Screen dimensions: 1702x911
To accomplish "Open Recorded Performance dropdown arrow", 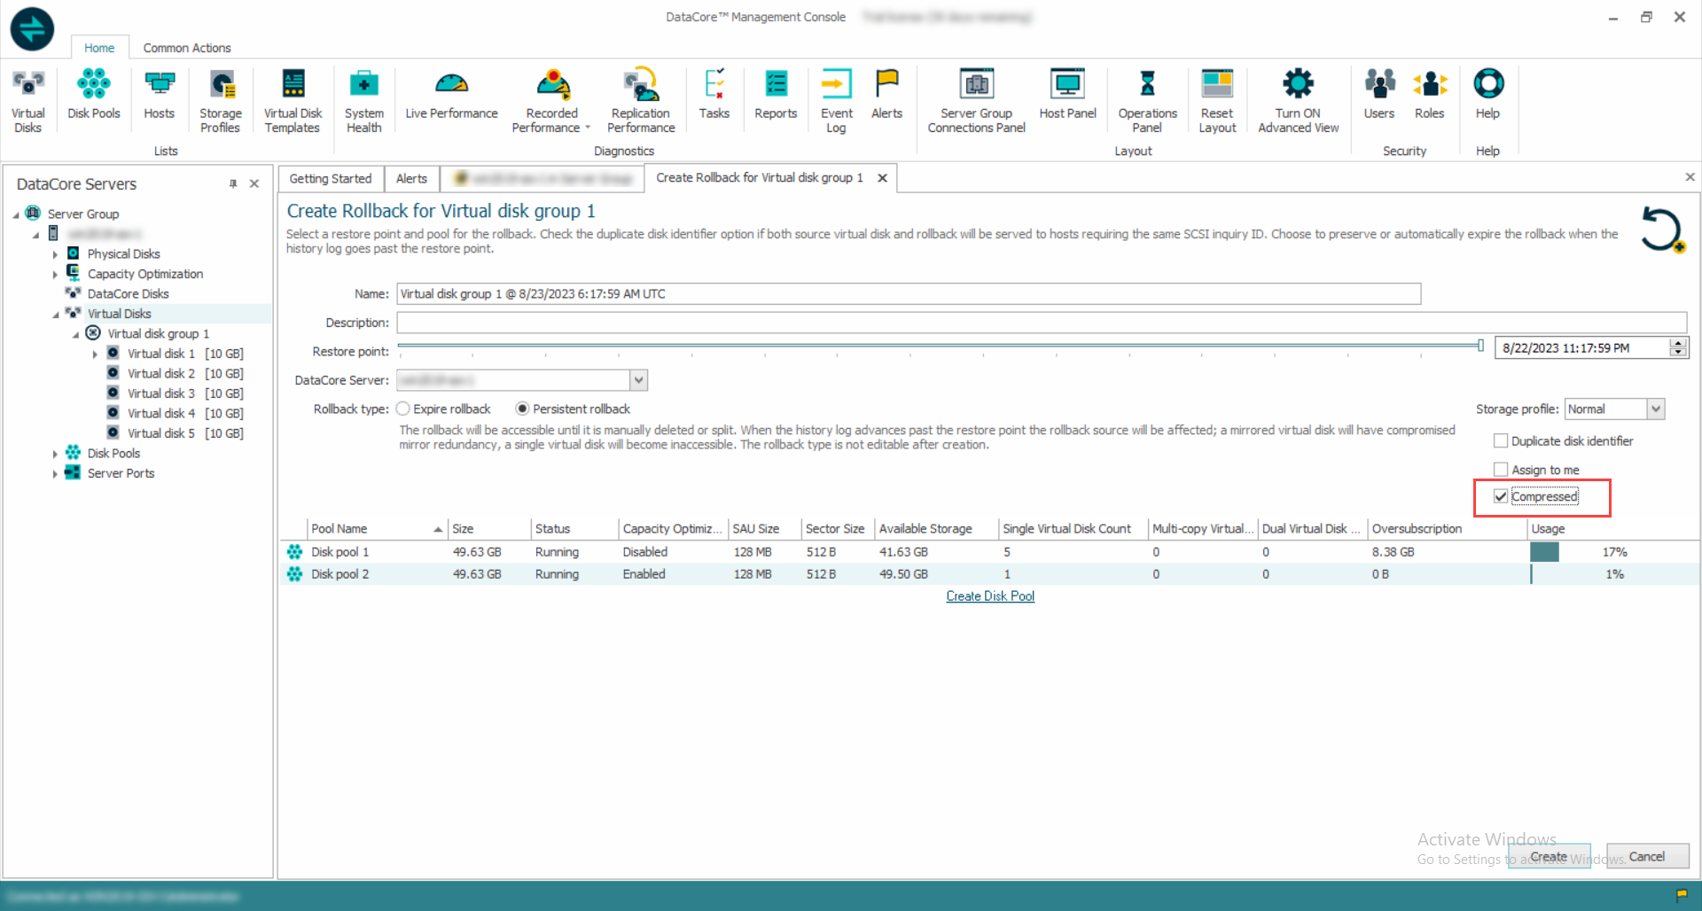I will (x=588, y=128).
